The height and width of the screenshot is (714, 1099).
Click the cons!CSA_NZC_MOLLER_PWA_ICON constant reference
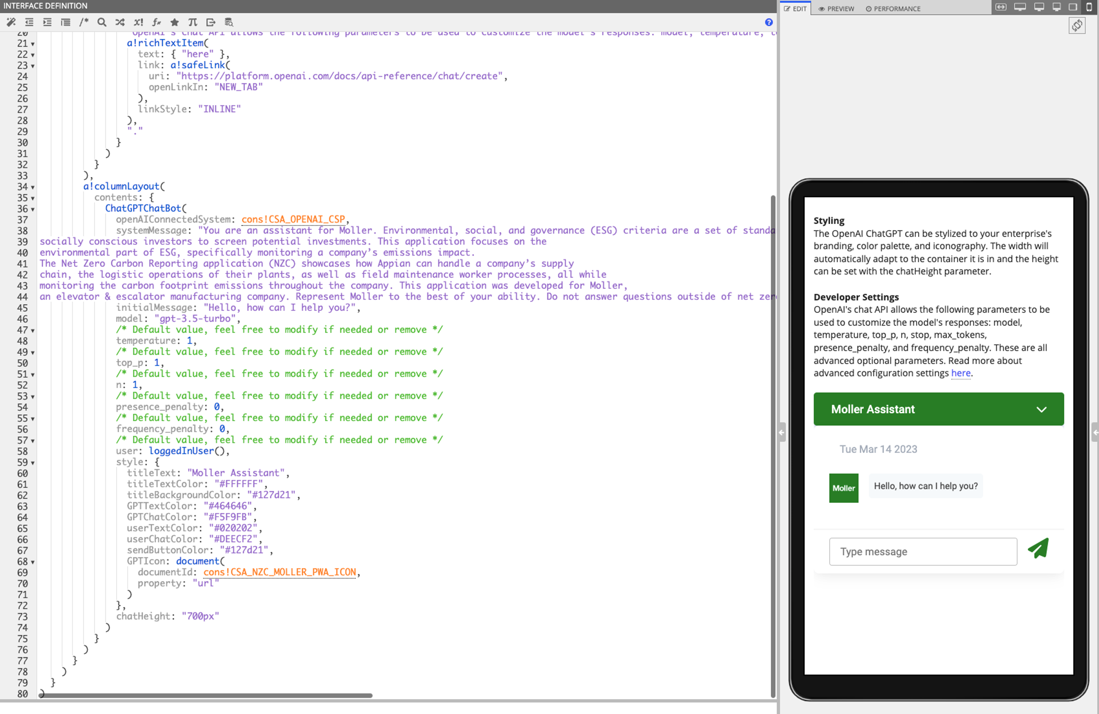280,572
